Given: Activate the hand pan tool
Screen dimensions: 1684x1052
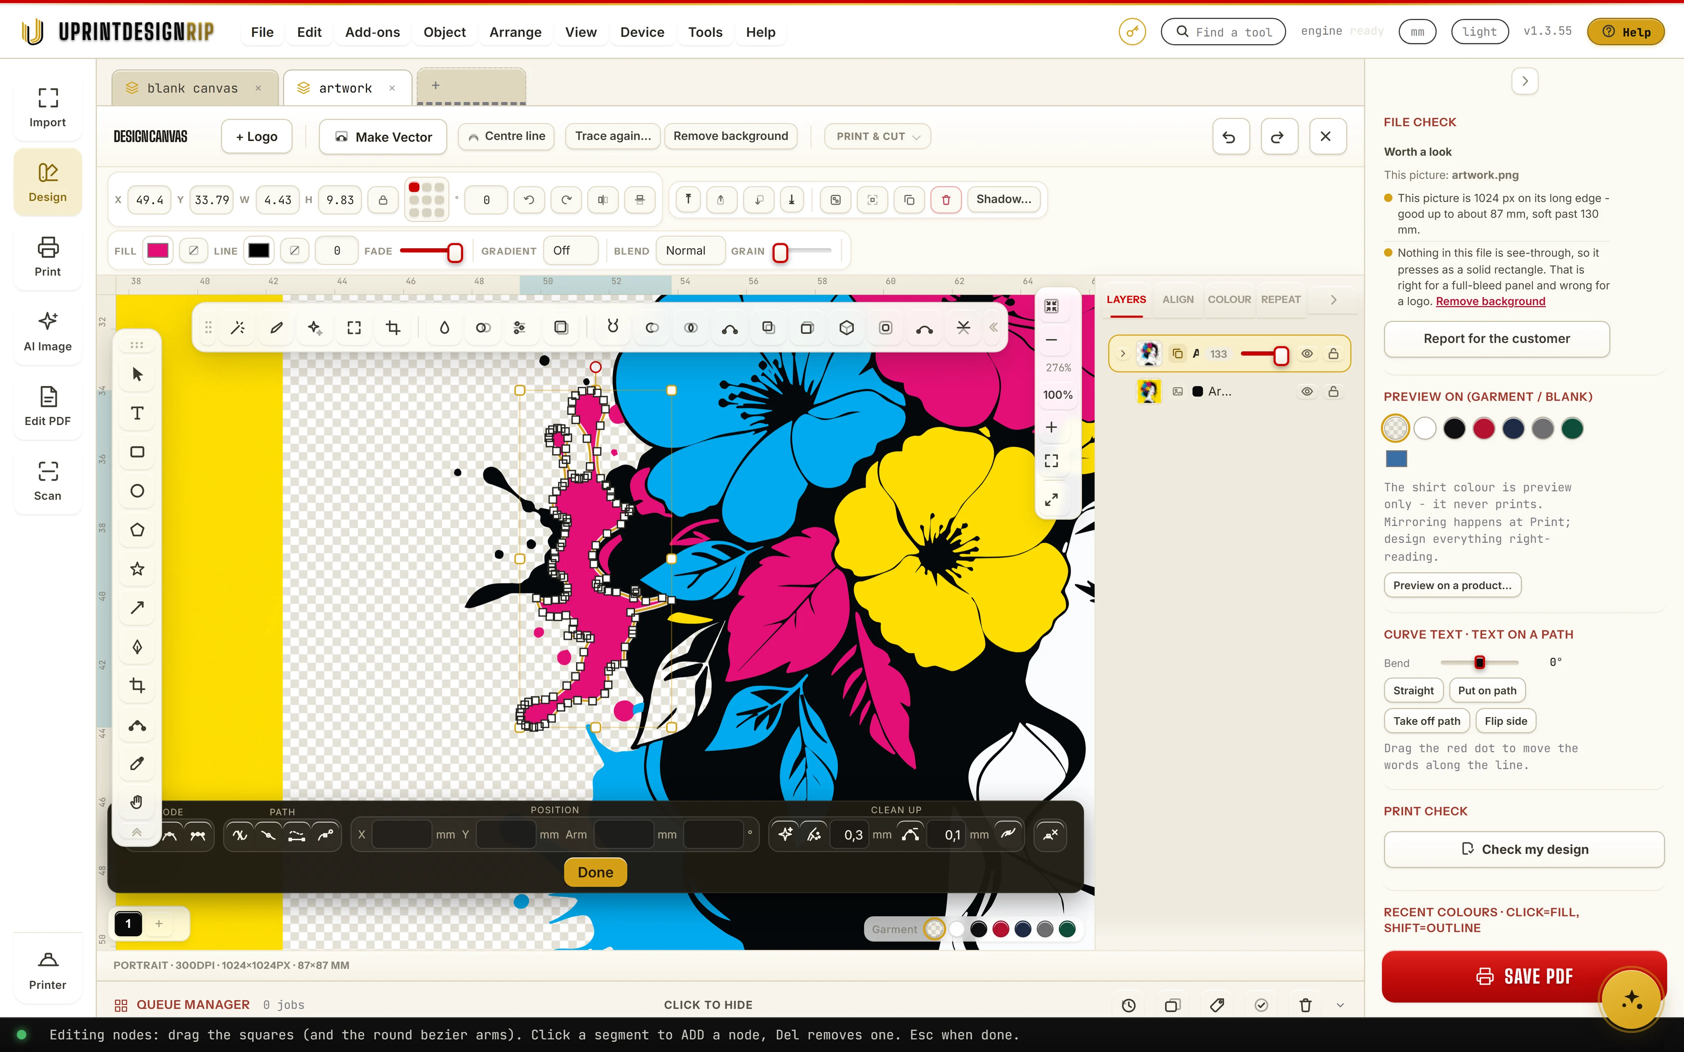Looking at the screenshot, I should (137, 802).
